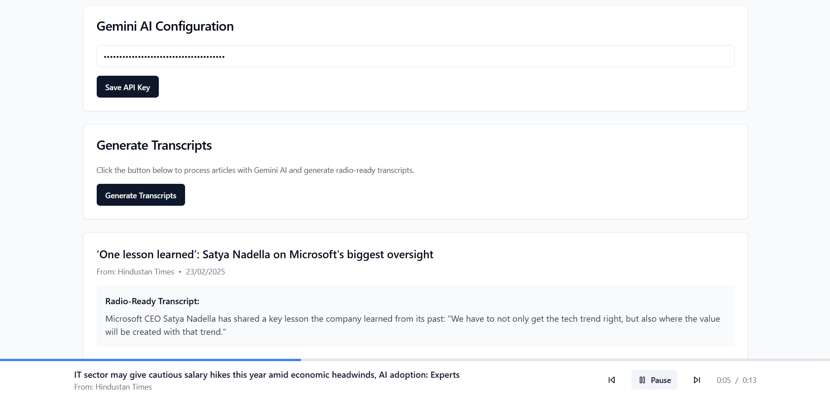Pause the playing transcript audio
830x397 pixels.
(654, 380)
